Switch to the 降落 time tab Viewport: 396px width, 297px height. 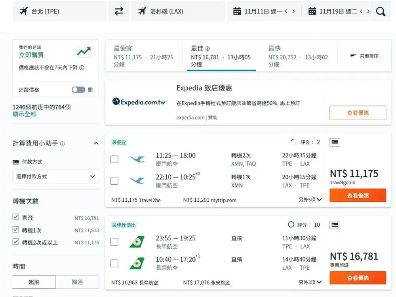[77, 282]
